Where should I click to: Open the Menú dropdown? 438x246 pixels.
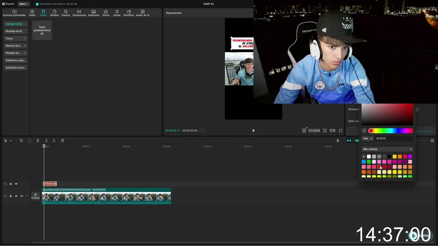click(24, 4)
